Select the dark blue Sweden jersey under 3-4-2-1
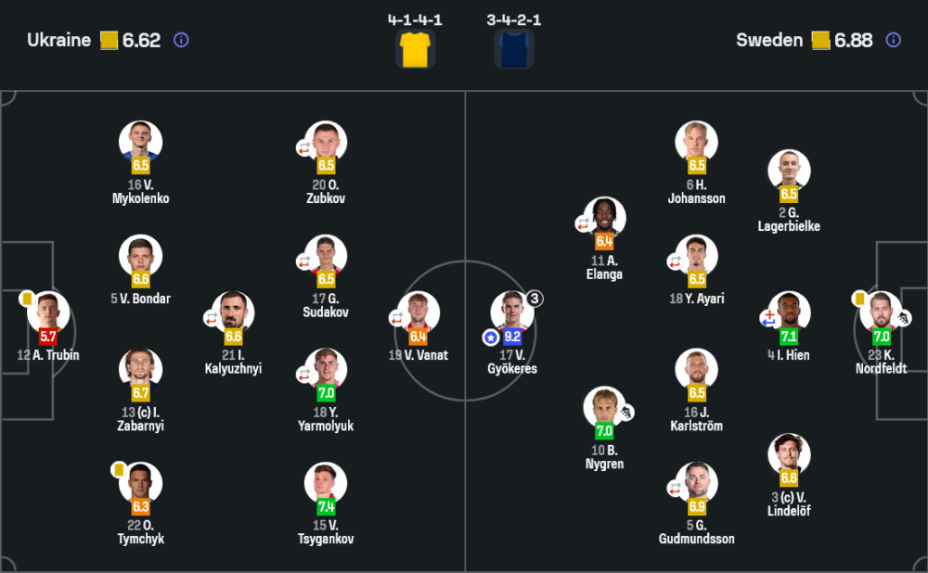928x573 pixels. (513, 48)
